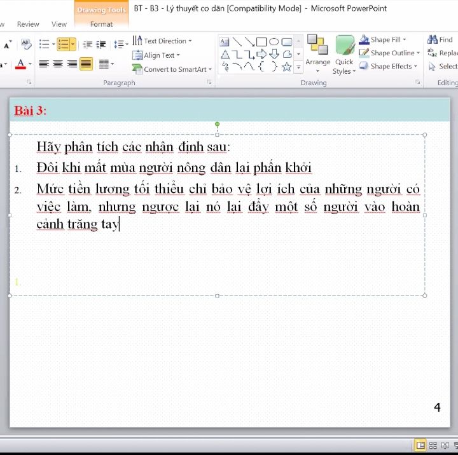Decrease the list indent level
This screenshot has height=455, width=458.
(88, 44)
